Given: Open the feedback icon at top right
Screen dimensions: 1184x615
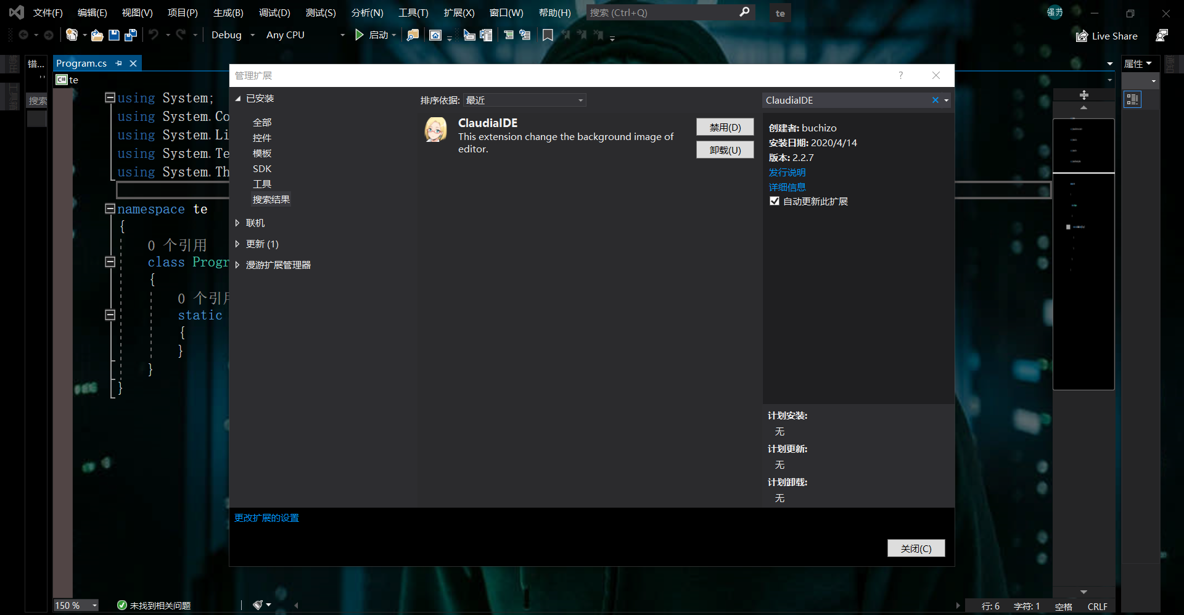Looking at the screenshot, I should pyautogui.click(x=1162, y=36).
